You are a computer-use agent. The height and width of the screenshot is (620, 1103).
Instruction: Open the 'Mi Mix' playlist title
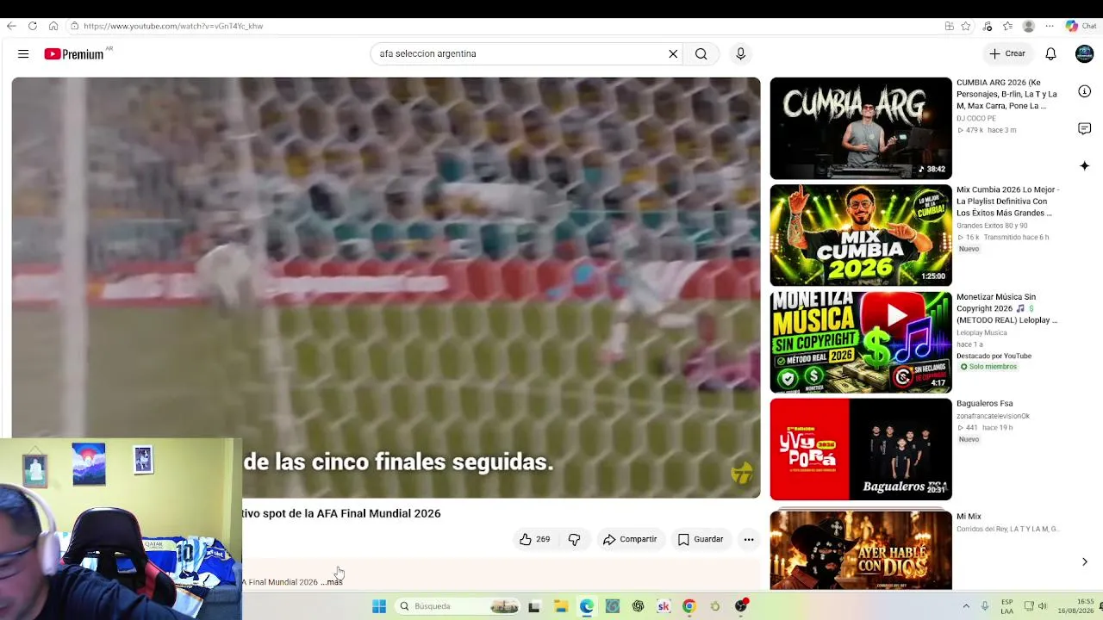click(969, 517)
